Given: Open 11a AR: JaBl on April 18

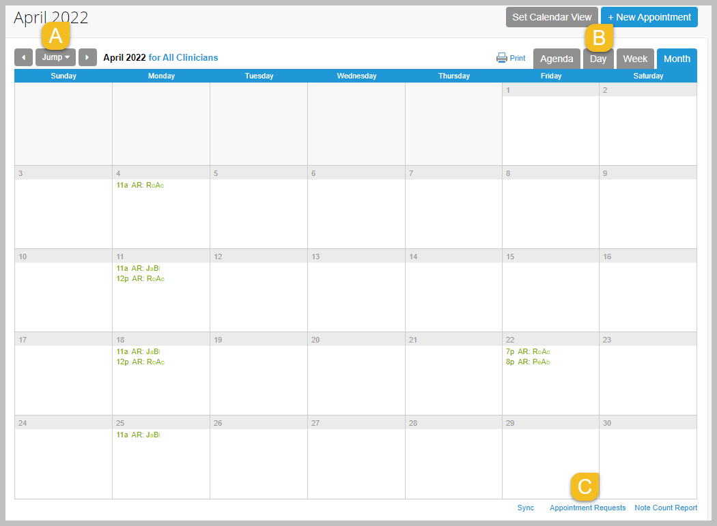Looking at the screenshot, I should tap(138, 351).
